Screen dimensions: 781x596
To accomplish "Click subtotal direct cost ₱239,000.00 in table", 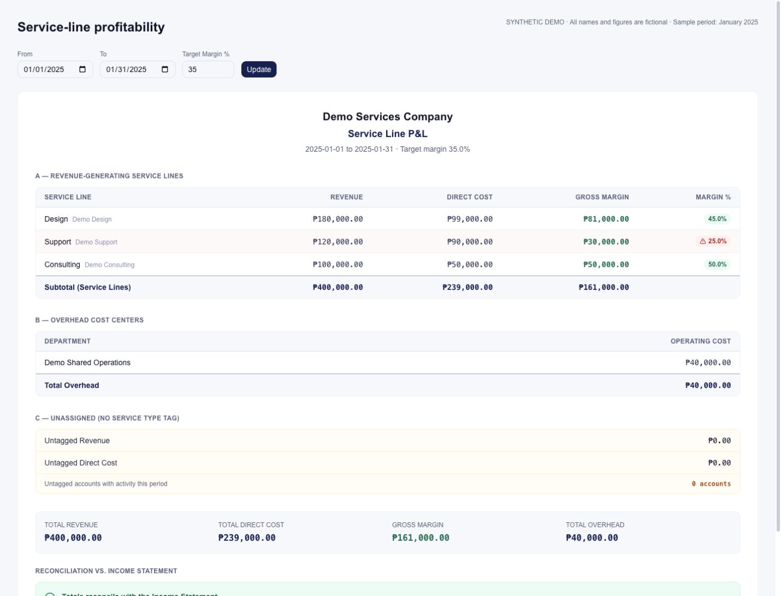I will tap(468, 287).
